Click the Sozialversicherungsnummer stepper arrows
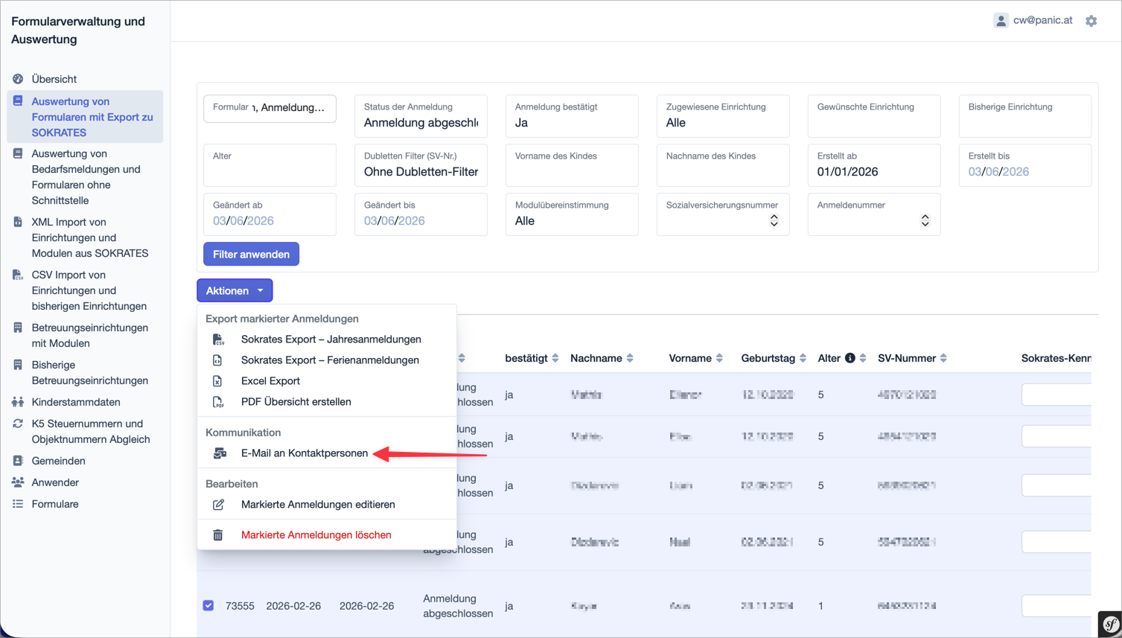 tap(774, 220)
